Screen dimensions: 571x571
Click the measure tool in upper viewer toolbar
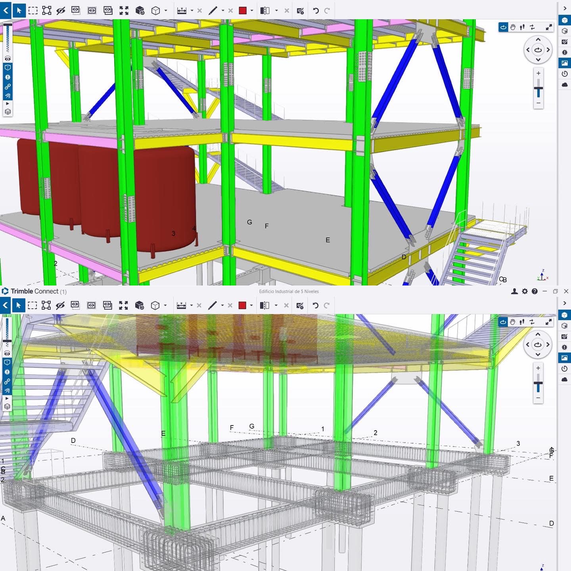(x=182, y=11)
